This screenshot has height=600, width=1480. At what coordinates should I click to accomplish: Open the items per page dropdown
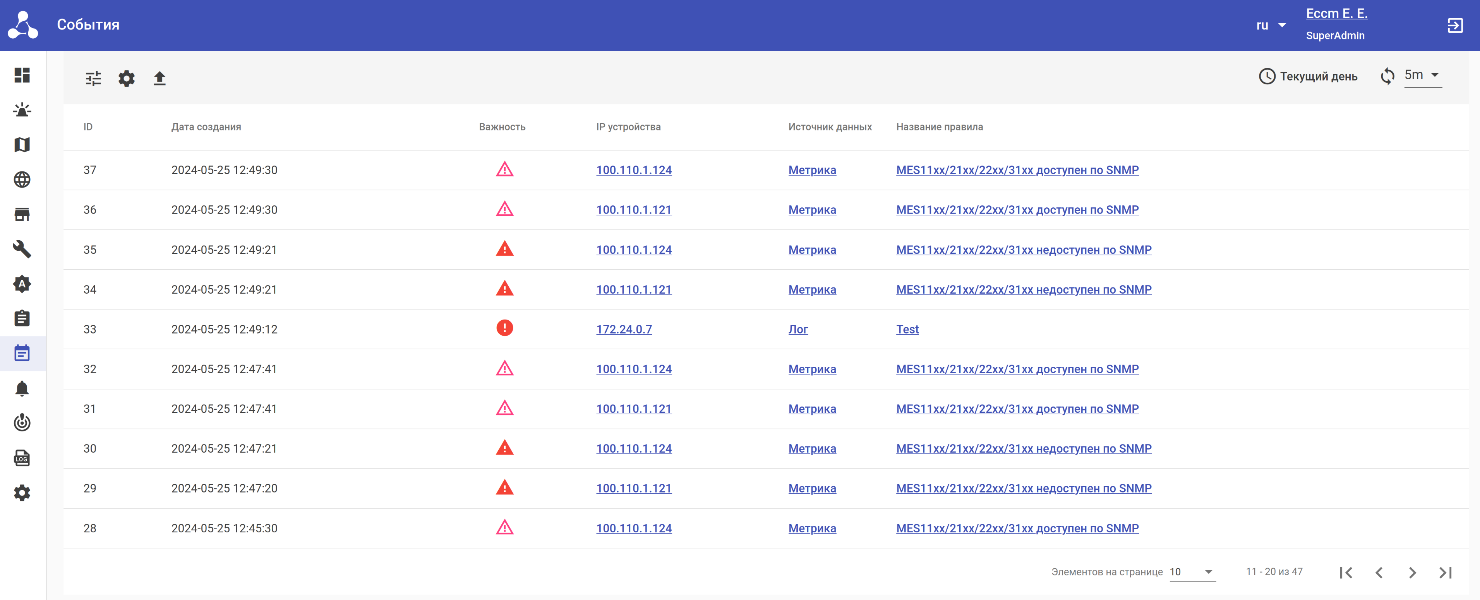(x=1192, y=572)
